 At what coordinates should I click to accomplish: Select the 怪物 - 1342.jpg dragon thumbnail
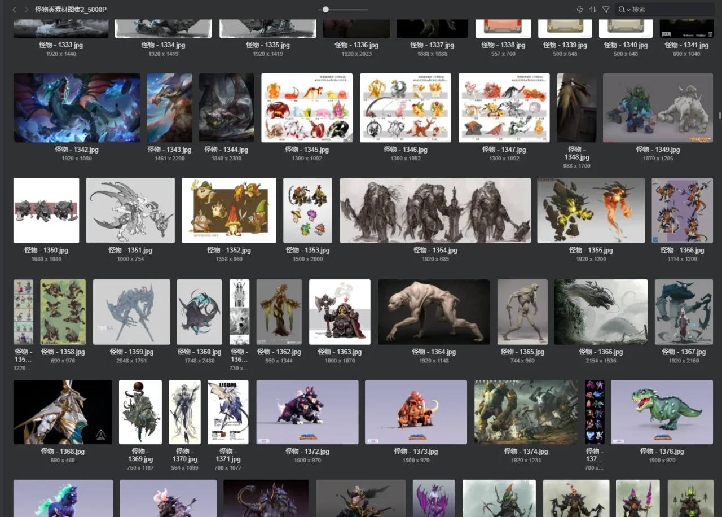pyautogui.click(x=77, y=108)
